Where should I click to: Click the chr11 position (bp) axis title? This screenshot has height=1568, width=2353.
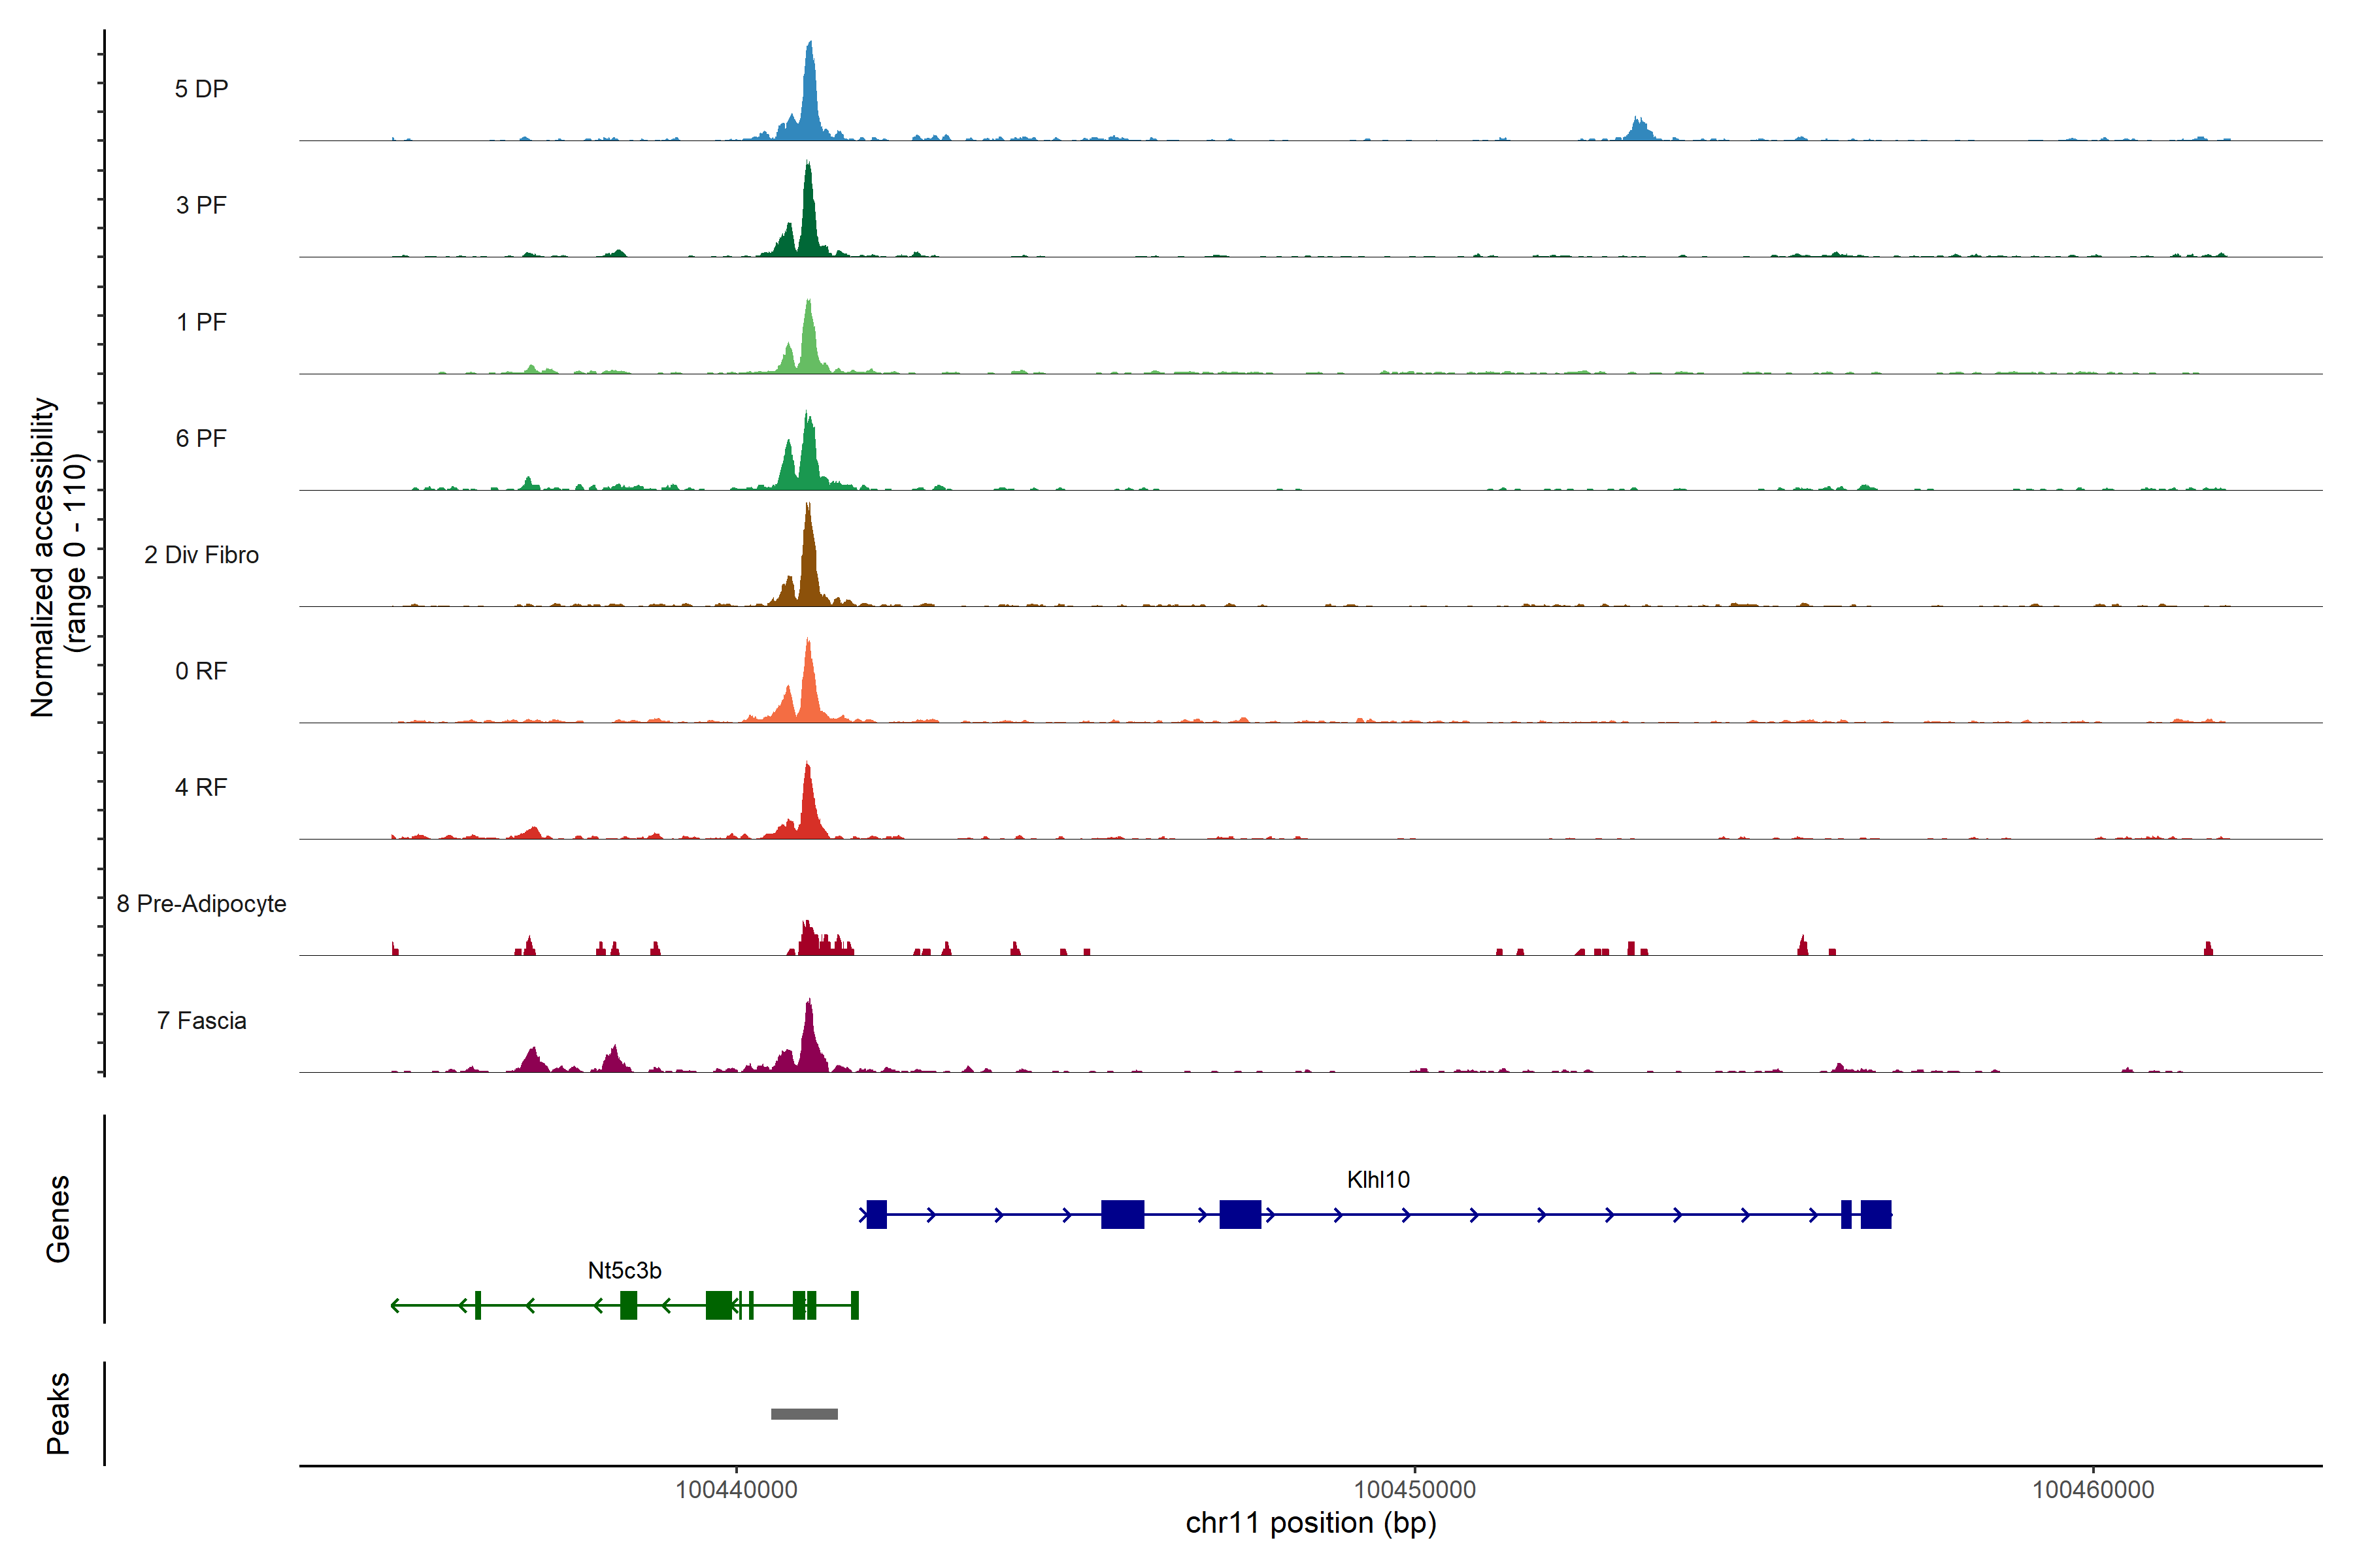click(1310, 1523)
